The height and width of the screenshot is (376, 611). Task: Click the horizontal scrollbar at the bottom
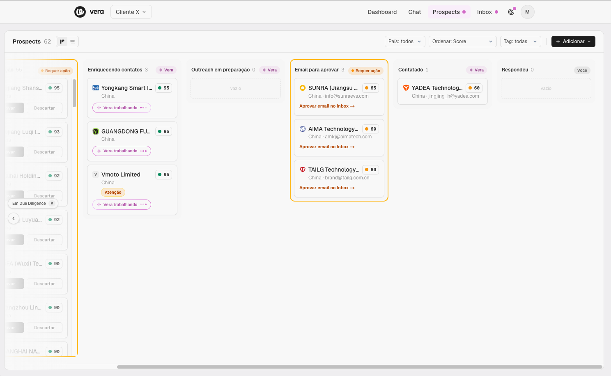pos(359,367)
